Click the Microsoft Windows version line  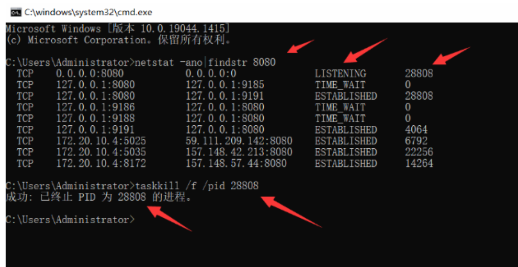(118, 29)
